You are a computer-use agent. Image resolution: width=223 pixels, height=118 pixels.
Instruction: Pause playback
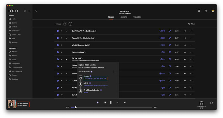tap(111, 103)
